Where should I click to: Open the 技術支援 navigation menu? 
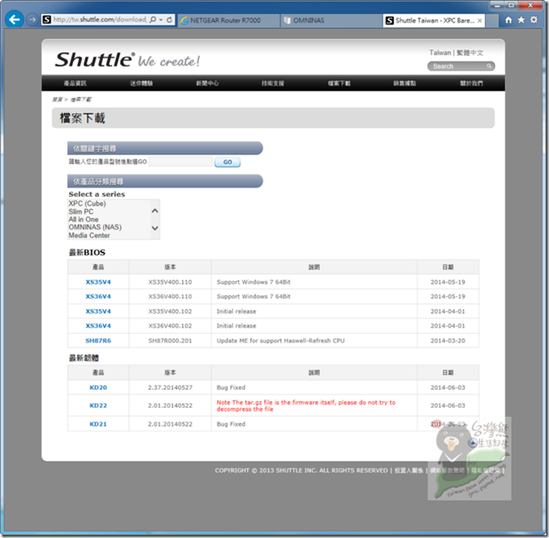[x=273, y=83]
